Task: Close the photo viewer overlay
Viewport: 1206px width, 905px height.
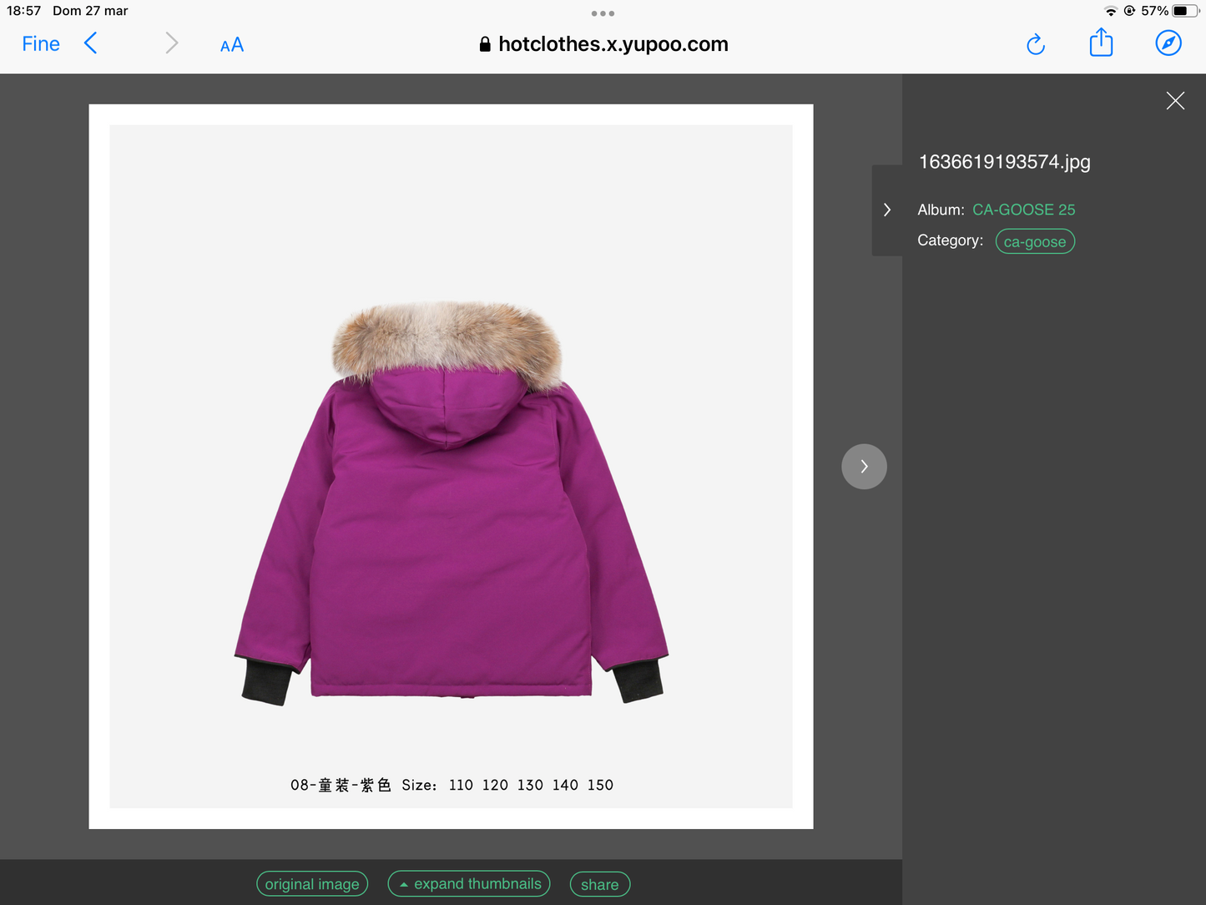Action: [1175, 100]
